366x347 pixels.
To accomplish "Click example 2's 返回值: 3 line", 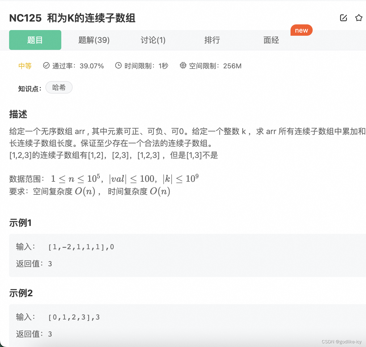I will (x=34, y=334).
